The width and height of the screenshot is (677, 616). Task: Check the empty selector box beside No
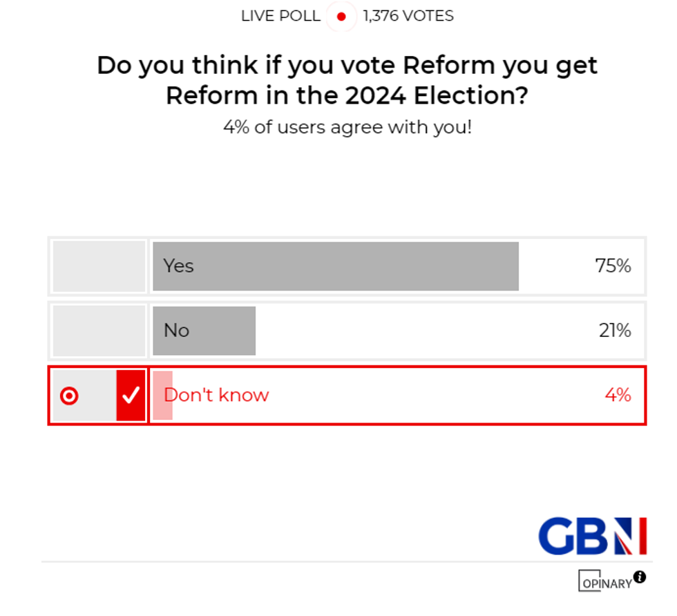click(97, 330)
